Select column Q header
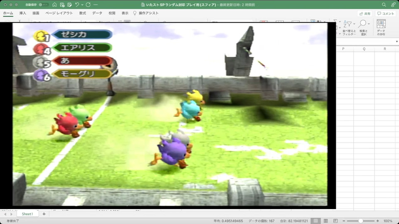The width and height of the screenshot is (399, 224). click(364, 49)
